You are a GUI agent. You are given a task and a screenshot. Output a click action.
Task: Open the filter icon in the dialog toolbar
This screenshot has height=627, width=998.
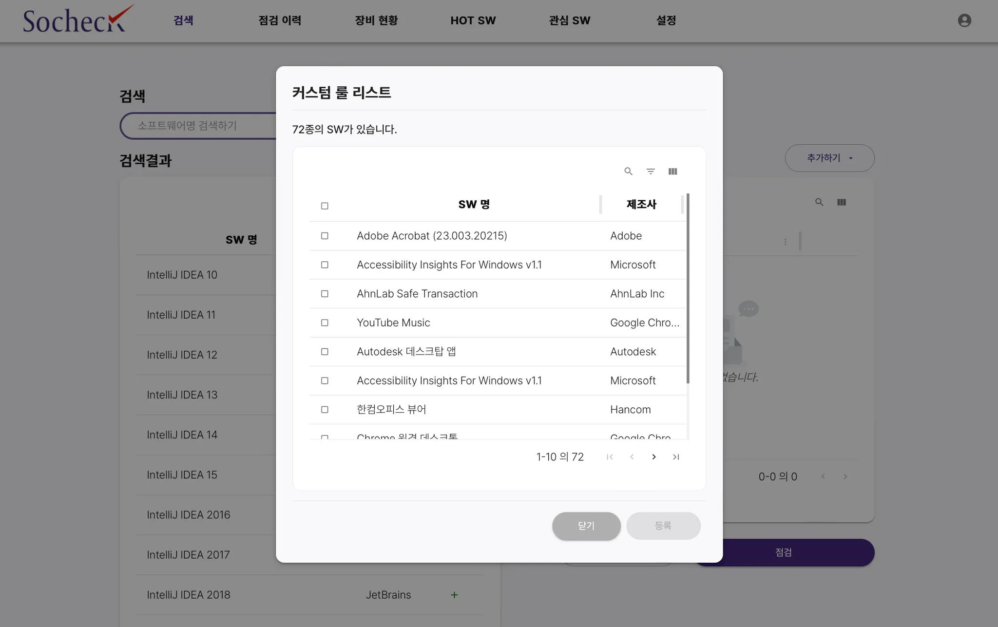click(x=651, y=171)
